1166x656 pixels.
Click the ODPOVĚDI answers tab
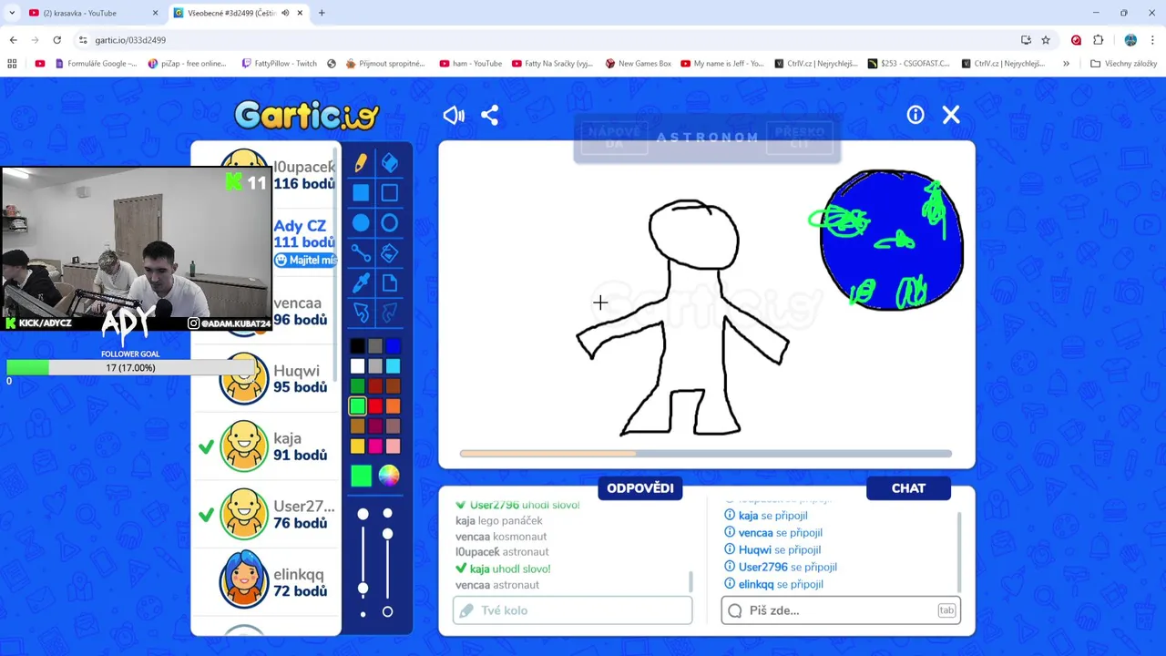point(640,488)
